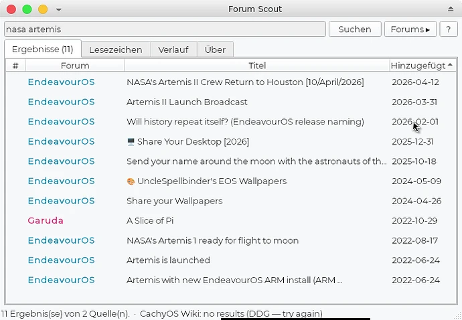Select Send your name around the moon result
This screenshot has height=320, width=462.
(x=231, y=161)
